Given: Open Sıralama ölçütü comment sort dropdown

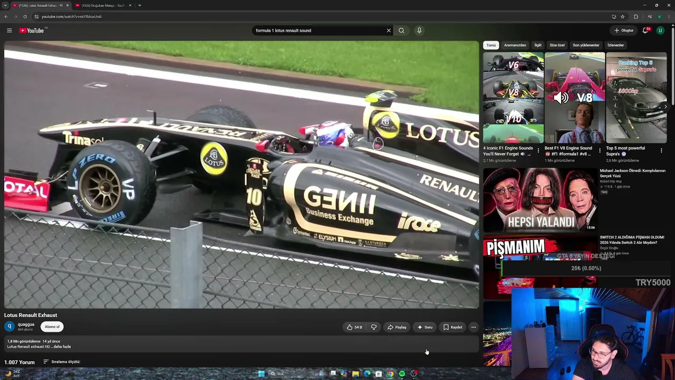Looking at the screenshot, I should pyautogui.click(x=62, y=362).
